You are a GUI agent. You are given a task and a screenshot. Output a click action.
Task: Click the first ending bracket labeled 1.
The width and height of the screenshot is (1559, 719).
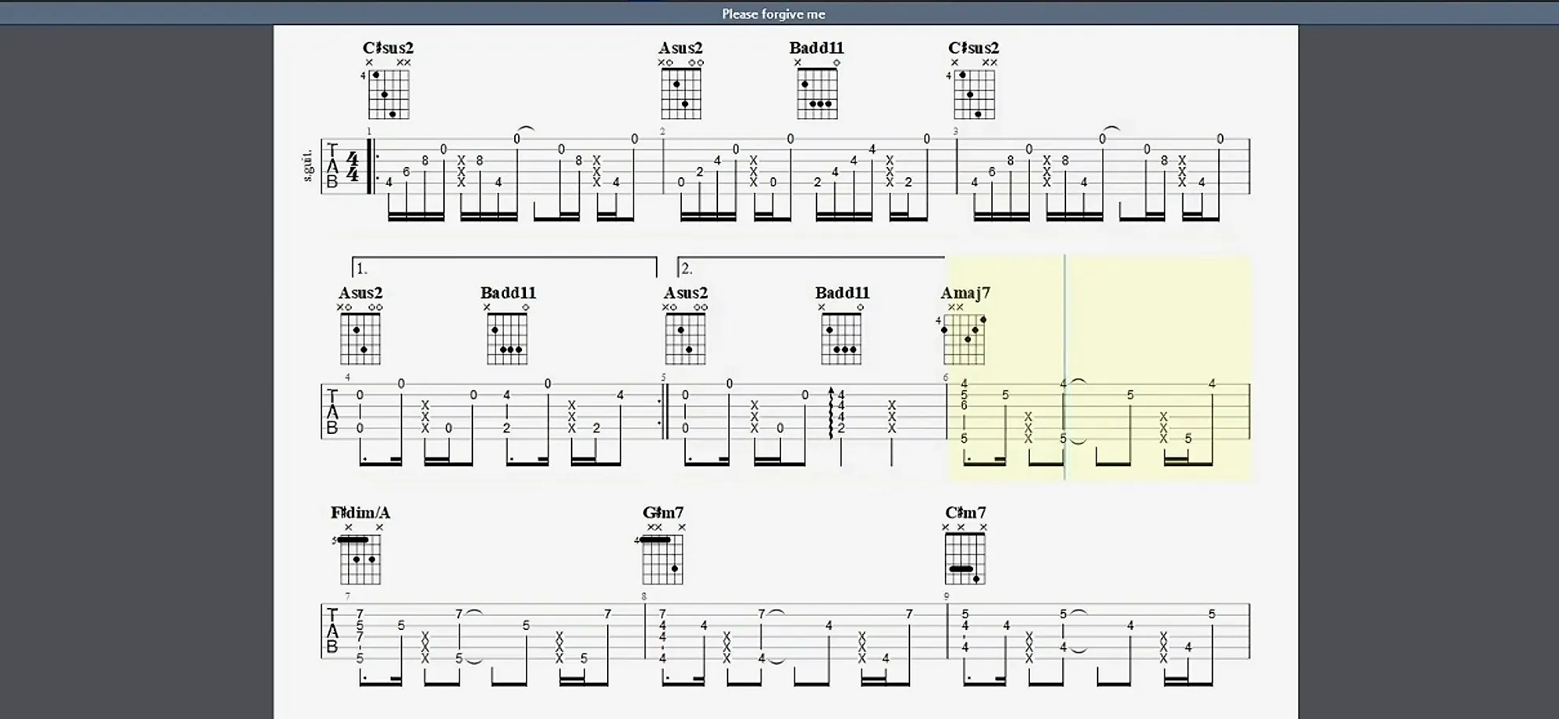pyautogui.click(x=504, y=258)
